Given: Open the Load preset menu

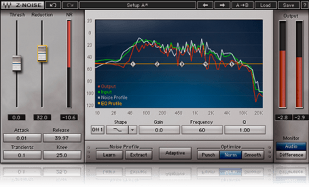Looking at the screenshot, I should tap(265, 5).
